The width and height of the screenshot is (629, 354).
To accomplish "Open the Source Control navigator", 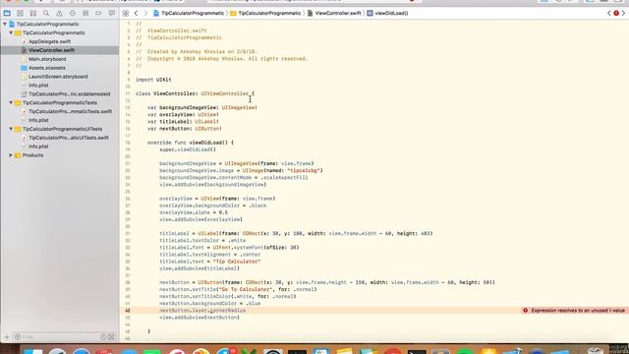I will point(20,13).
